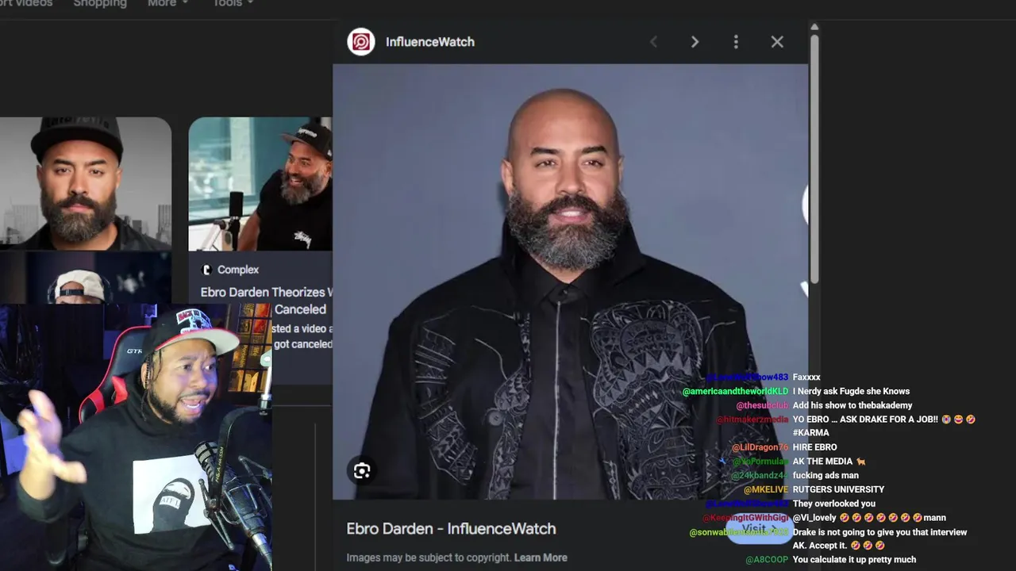Switch to the Short videos search tab
The width and height of the screenshot is (1016, 571).
tap(26, 3)
